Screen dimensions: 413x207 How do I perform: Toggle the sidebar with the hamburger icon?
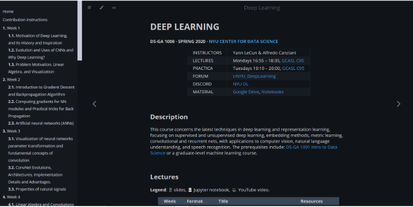click(89, 7)
